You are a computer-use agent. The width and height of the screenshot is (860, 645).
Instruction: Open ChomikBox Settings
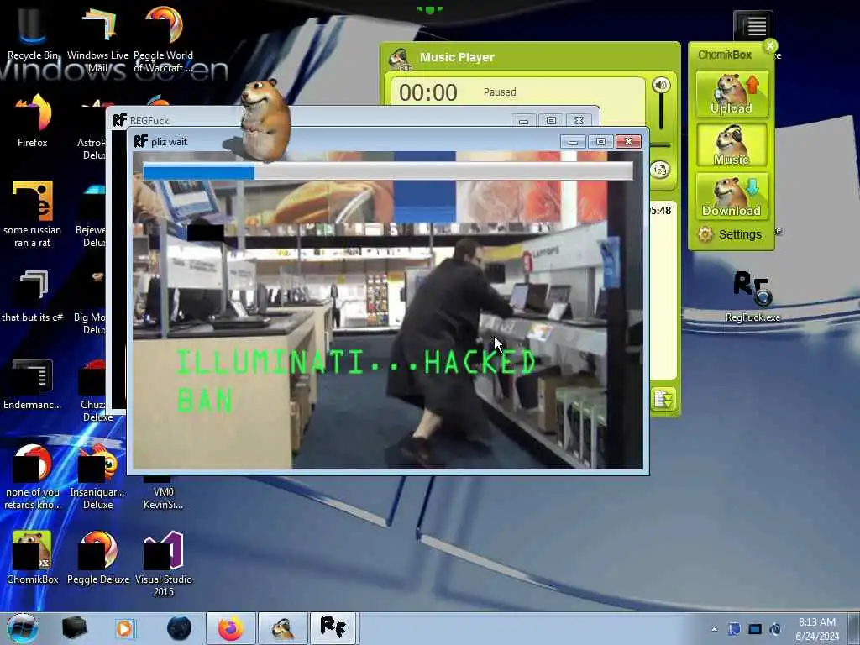click(731, 234)
